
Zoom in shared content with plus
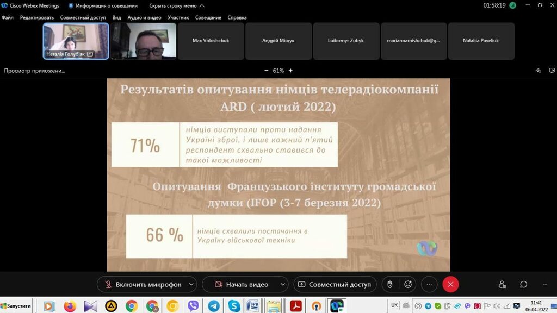click(290, 71)
